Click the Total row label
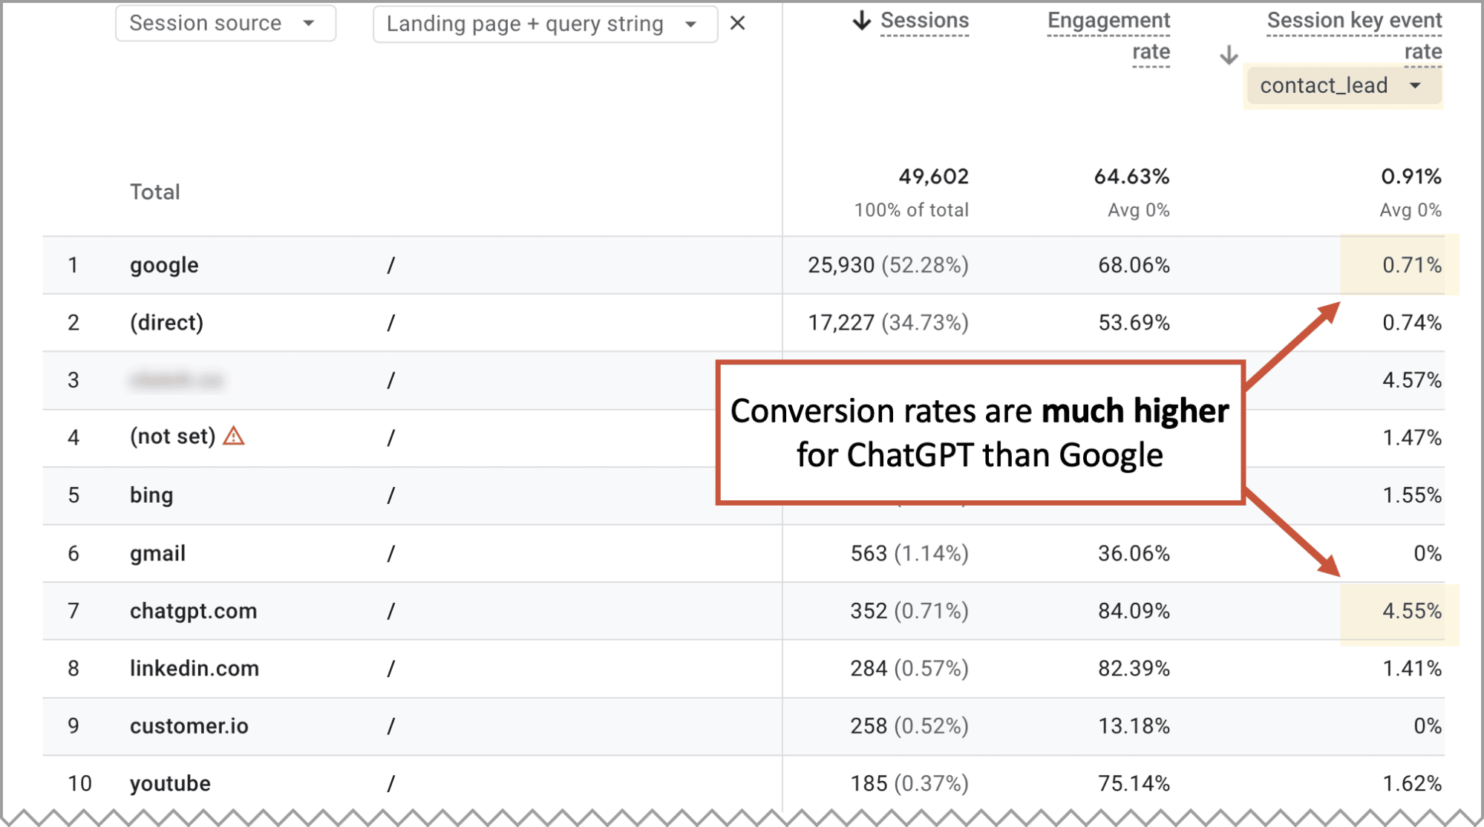1484x827 pixels. pos(155,192)
